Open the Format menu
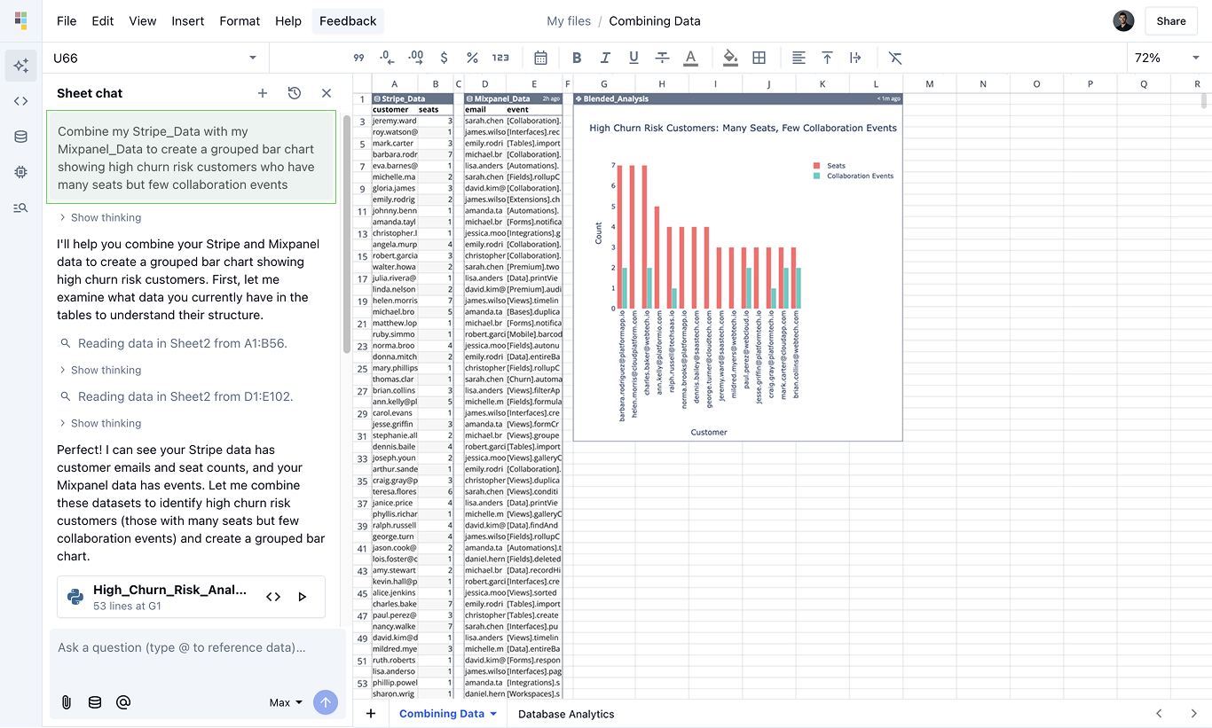This screenshot has height=728, width=1212. [240, 20]
